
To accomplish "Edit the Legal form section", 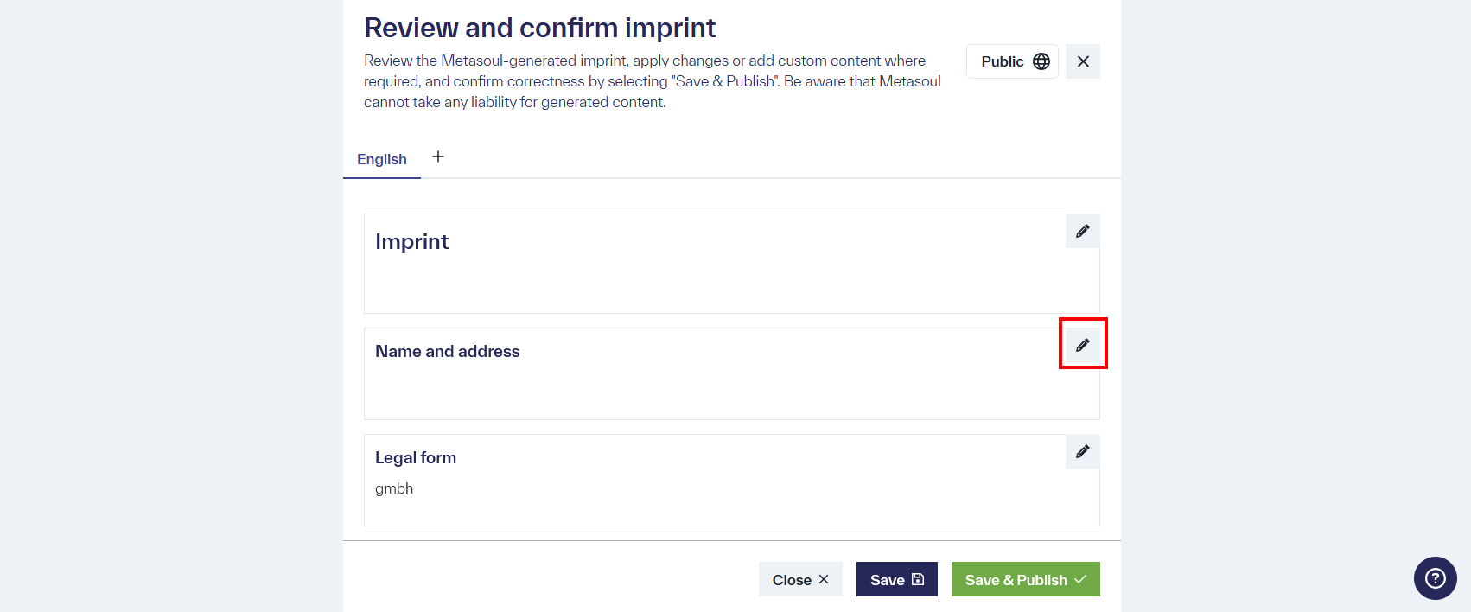I will point(1082,451).
